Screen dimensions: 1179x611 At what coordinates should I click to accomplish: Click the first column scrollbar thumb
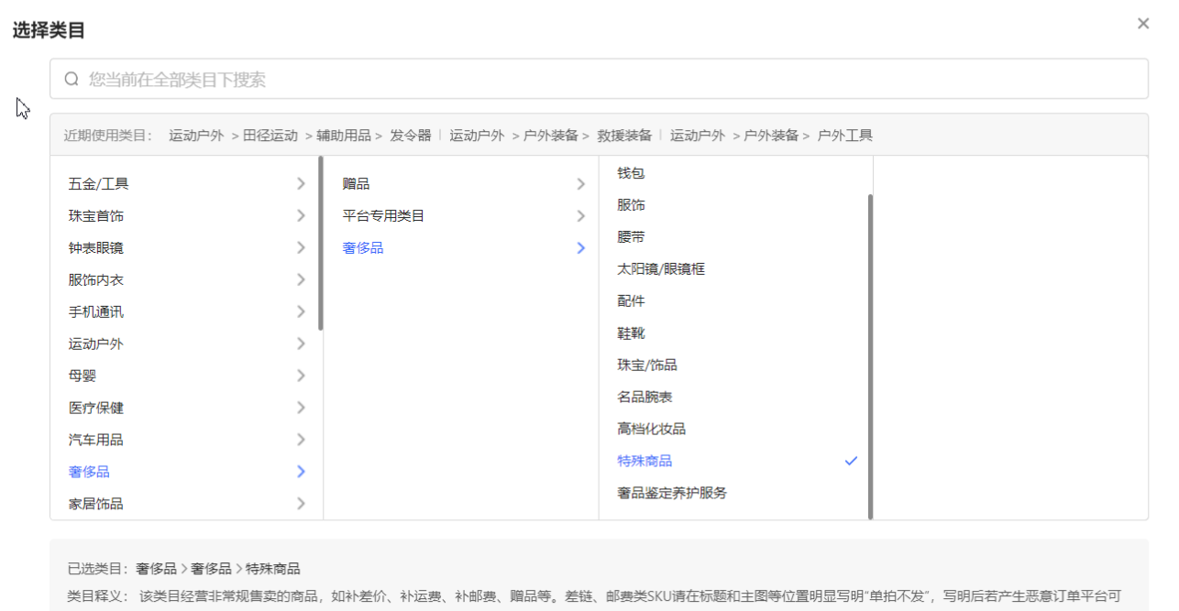(x=320, y=243)
